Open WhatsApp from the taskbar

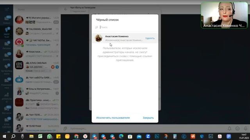[50, 136]
